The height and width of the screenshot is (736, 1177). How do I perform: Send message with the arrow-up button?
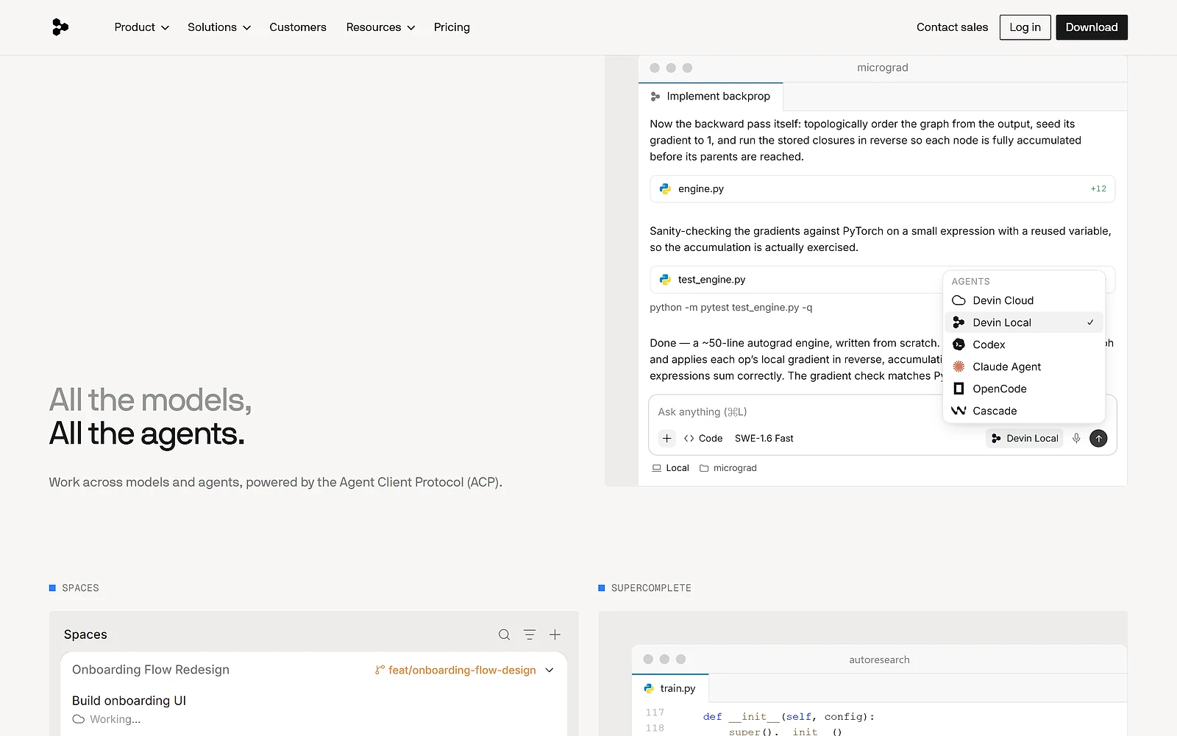[1098, 438]
